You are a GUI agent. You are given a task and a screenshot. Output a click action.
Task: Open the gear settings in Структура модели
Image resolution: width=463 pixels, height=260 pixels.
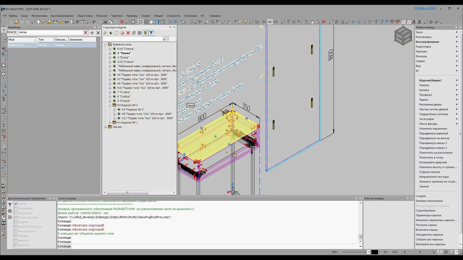(x=140, y=33)
